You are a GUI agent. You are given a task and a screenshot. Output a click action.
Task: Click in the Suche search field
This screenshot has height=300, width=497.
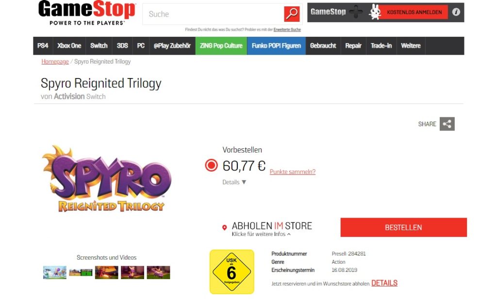click(214, 14)
